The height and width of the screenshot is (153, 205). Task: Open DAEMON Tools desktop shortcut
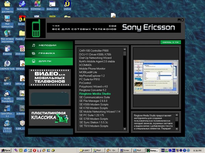click(7, 65)
